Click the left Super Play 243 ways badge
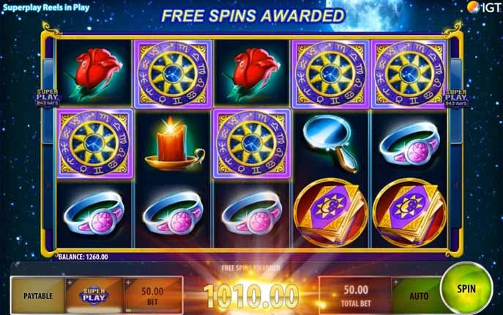The width and height of the screenshot is (503, 315). [x=48, y=98]
